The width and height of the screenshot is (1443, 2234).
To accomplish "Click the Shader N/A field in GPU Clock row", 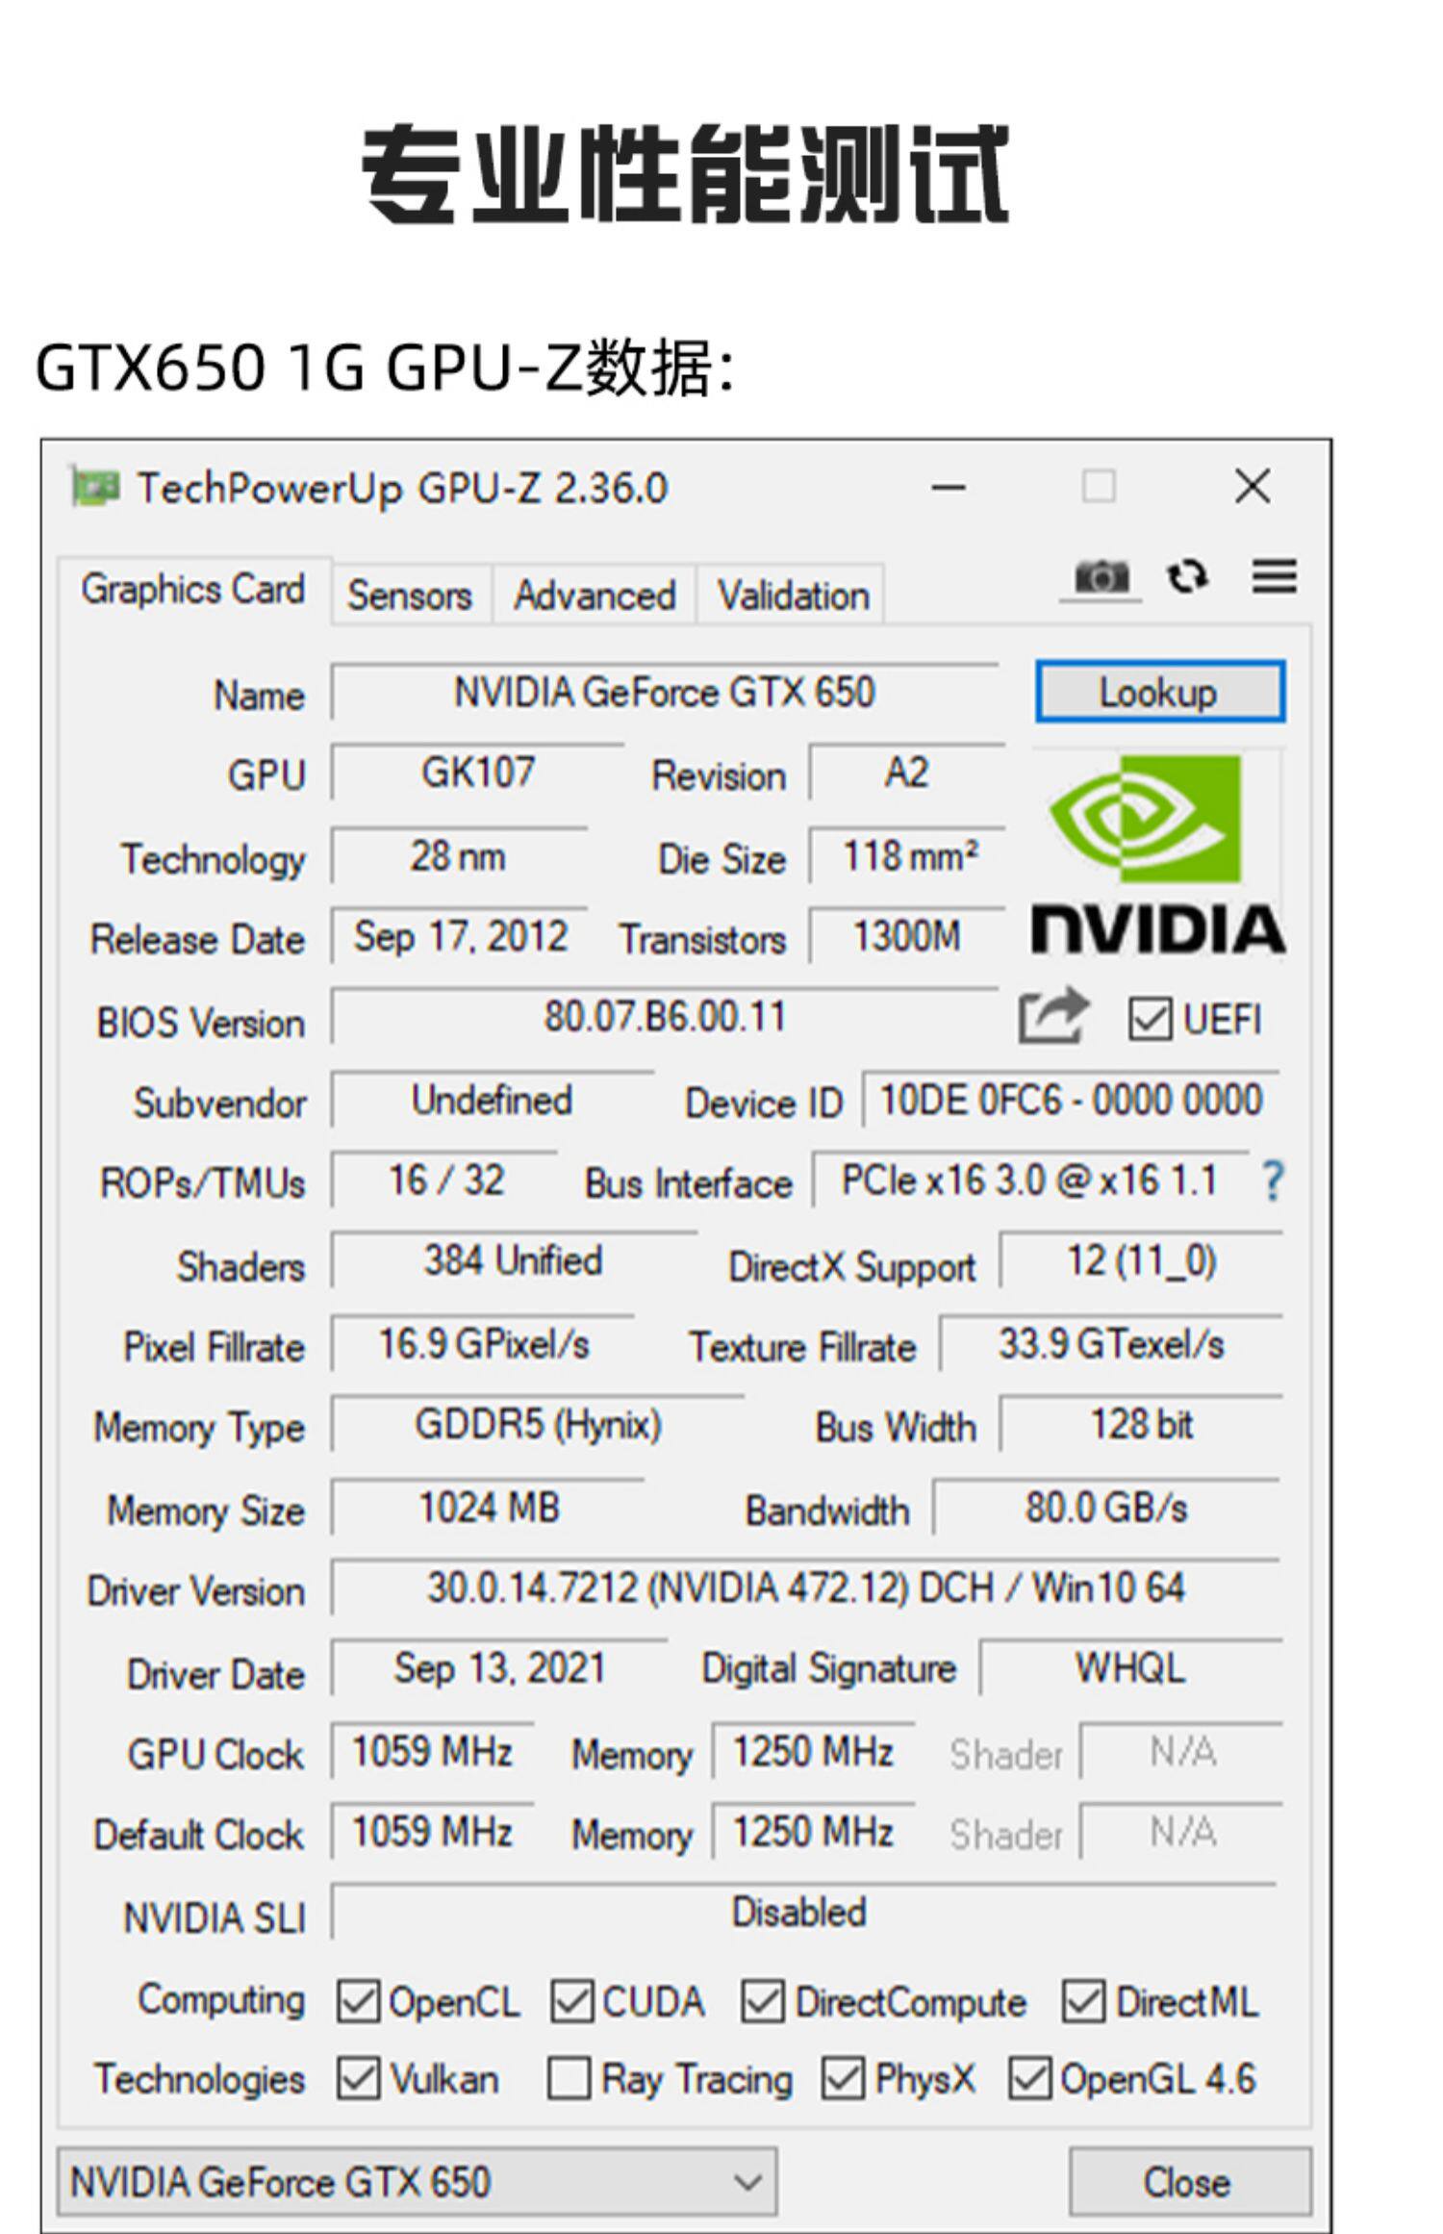I will [1182, 1751].
